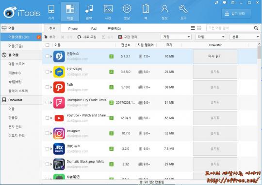The width and height of the screenshot is (262, 185).
Task: Click the installed button in the Instagram row
Action: pyautogui.click(x=215, y=133)
